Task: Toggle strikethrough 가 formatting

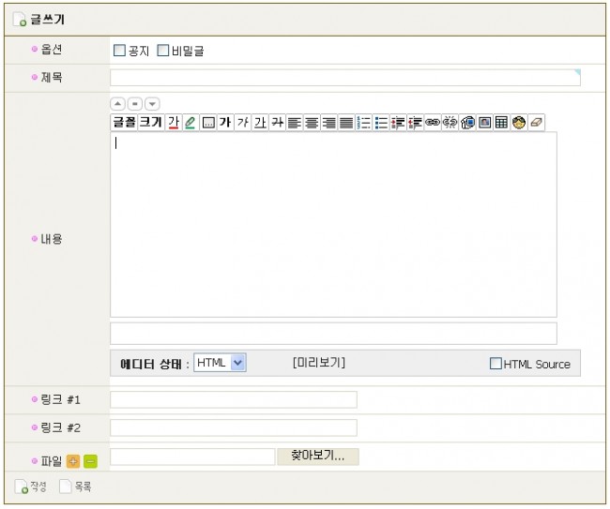Action: (277, 123)
